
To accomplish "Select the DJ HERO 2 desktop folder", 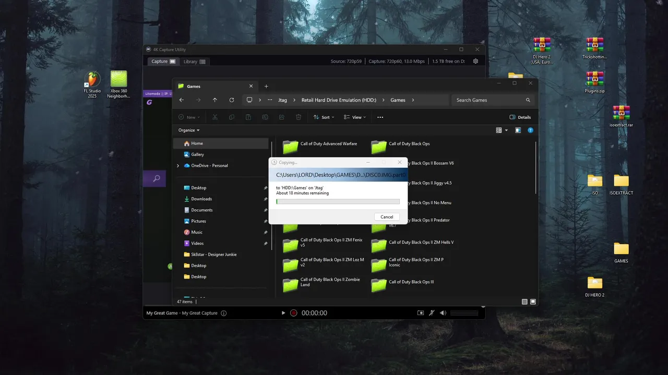I will [x=594, y=286].
